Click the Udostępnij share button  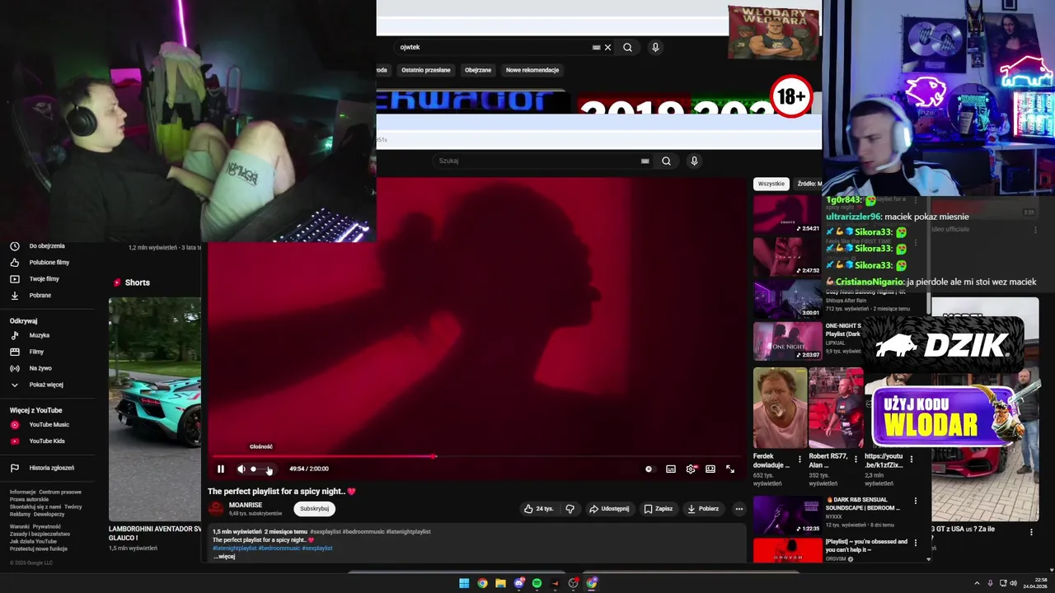609,509
